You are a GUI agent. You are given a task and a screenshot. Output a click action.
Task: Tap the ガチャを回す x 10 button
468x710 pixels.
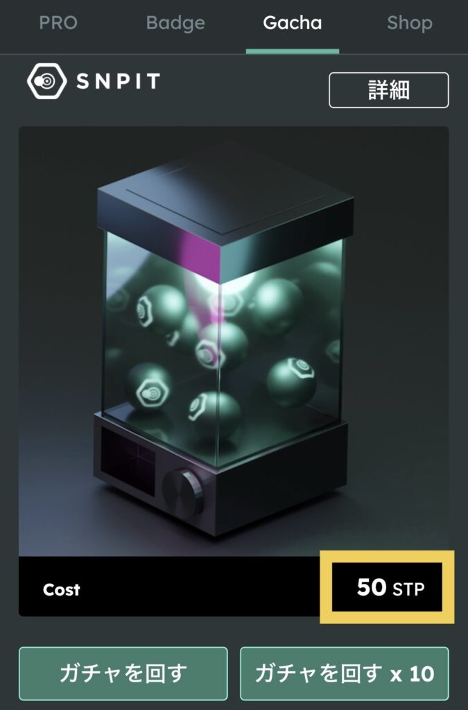[x=345, y=673]
